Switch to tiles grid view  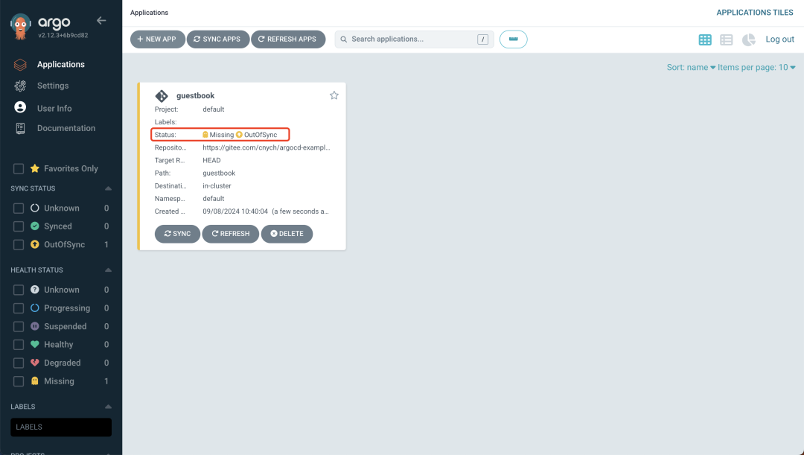tap(705, 39)
